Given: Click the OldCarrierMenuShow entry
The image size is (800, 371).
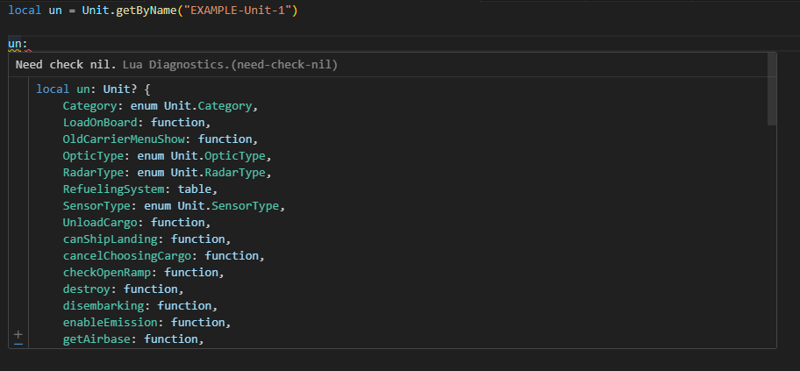Looking at the screenshot, I should tap(124, 139).
